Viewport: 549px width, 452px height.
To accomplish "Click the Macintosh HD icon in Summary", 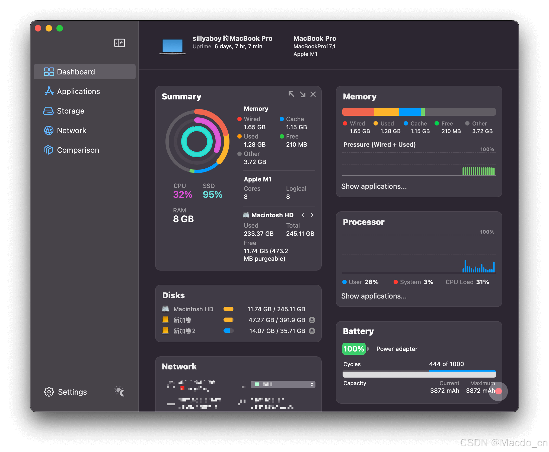I will click(x=246, y=215).
